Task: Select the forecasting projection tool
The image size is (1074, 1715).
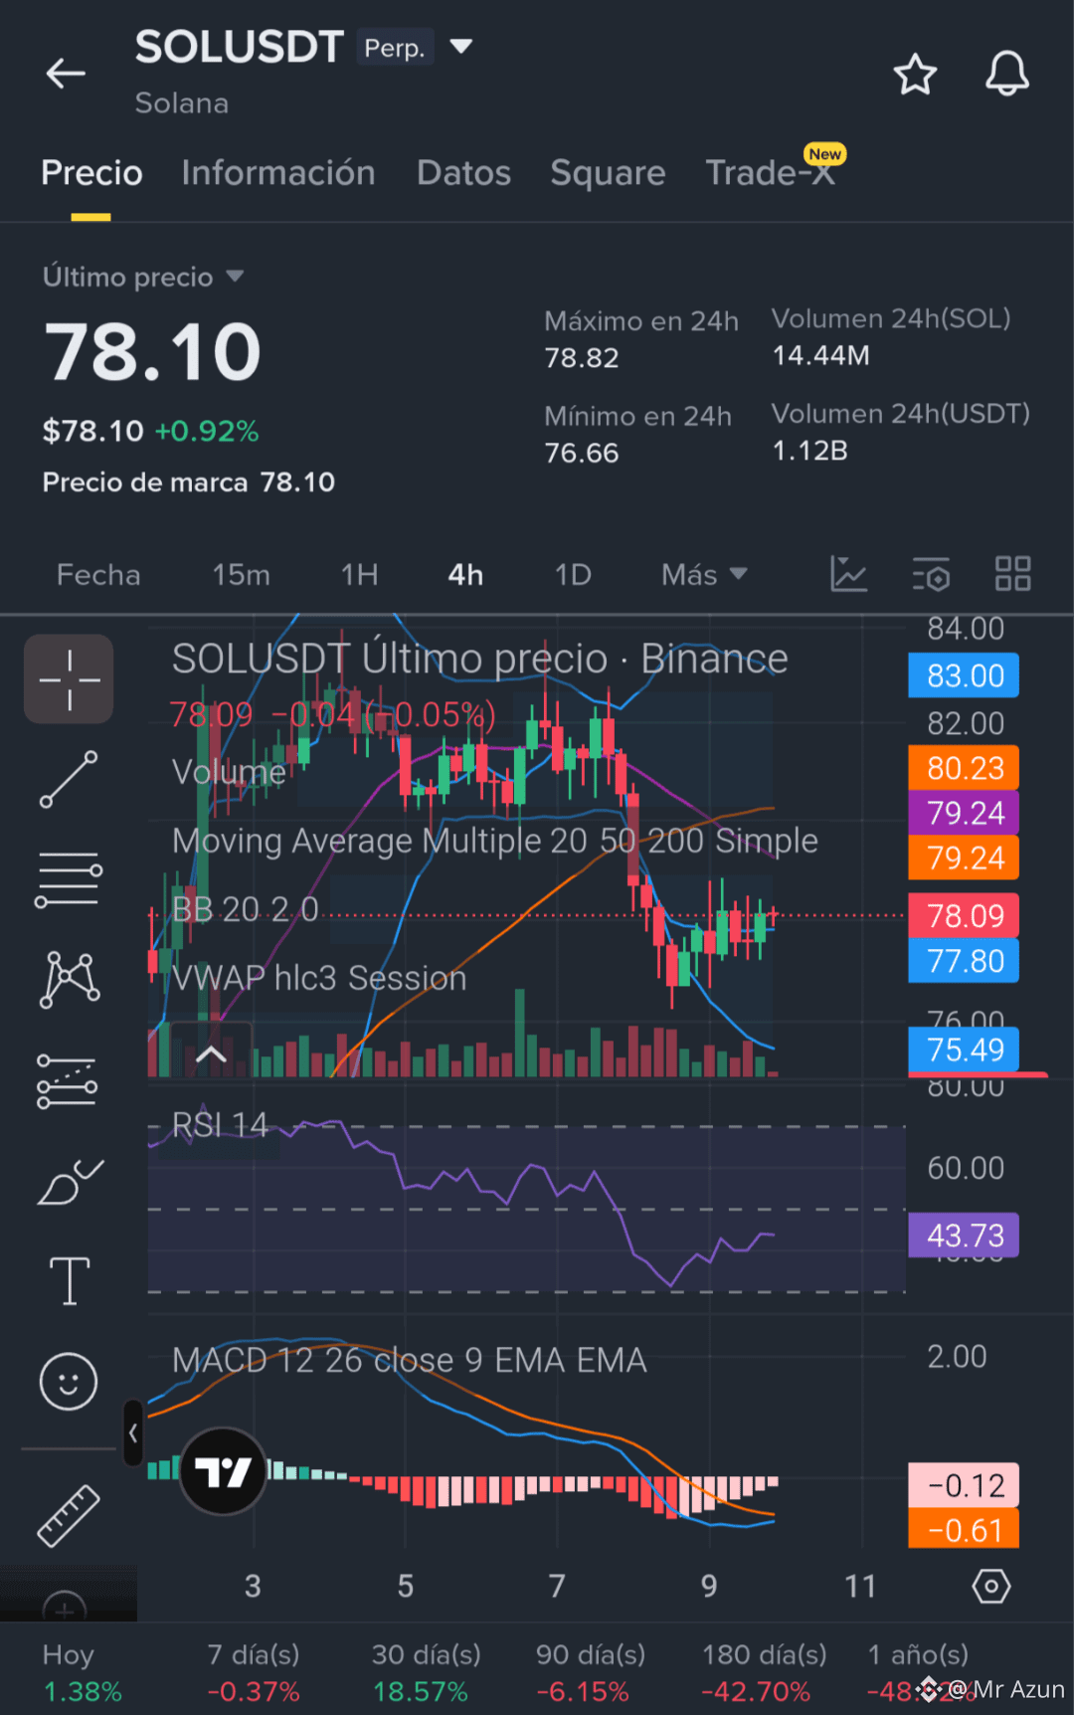Action: point(68,1081)
